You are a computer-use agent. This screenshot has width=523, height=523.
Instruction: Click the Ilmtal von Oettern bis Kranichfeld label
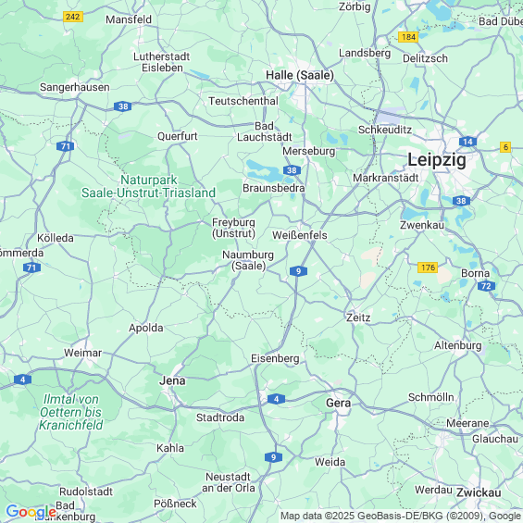tap(70, 412)
